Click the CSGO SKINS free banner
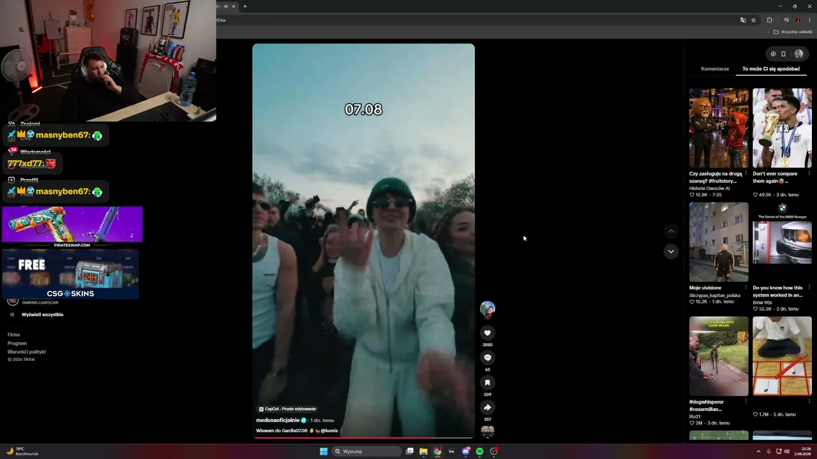 70,274
